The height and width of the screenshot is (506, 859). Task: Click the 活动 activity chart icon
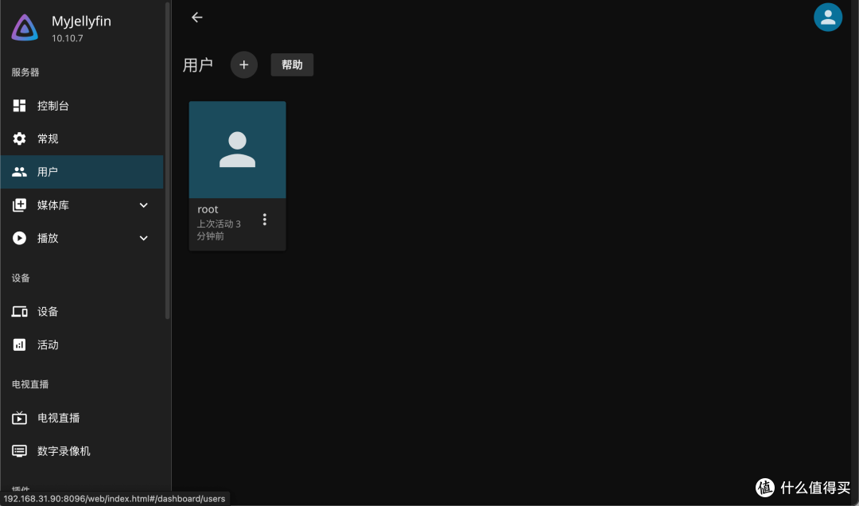tap(19, 344)
